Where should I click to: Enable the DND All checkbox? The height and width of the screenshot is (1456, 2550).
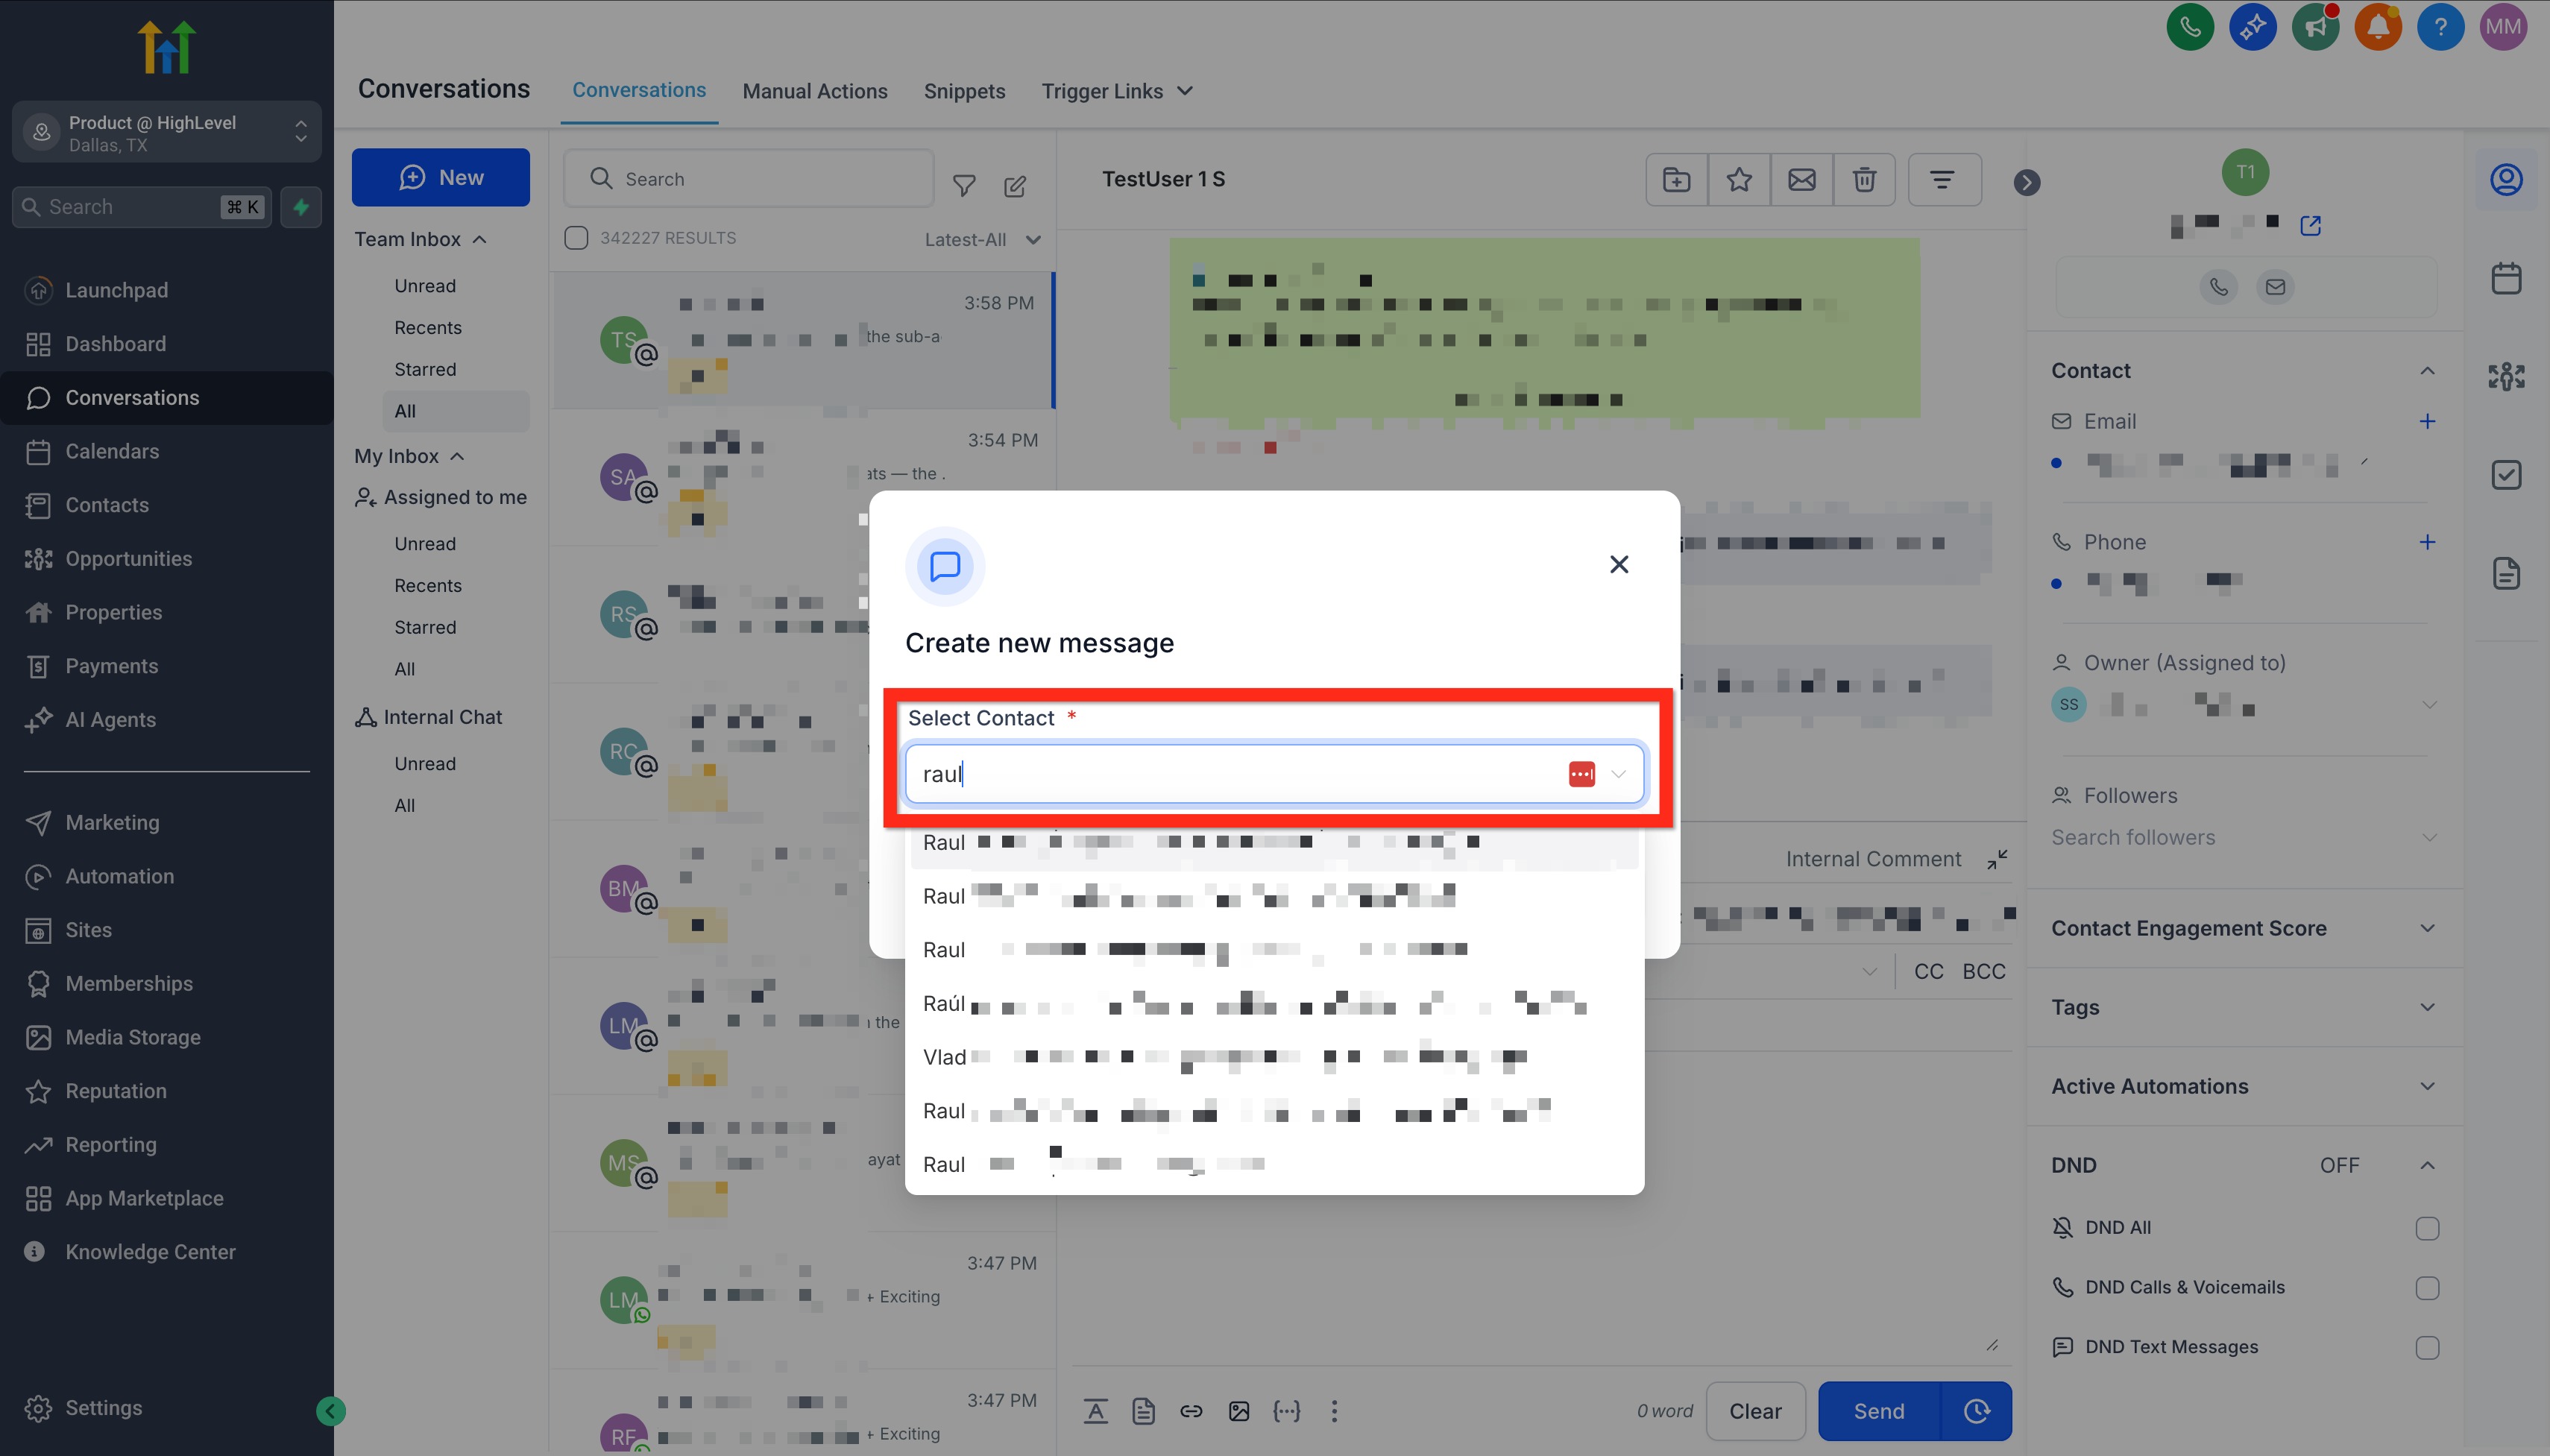coord(2427,1228)
